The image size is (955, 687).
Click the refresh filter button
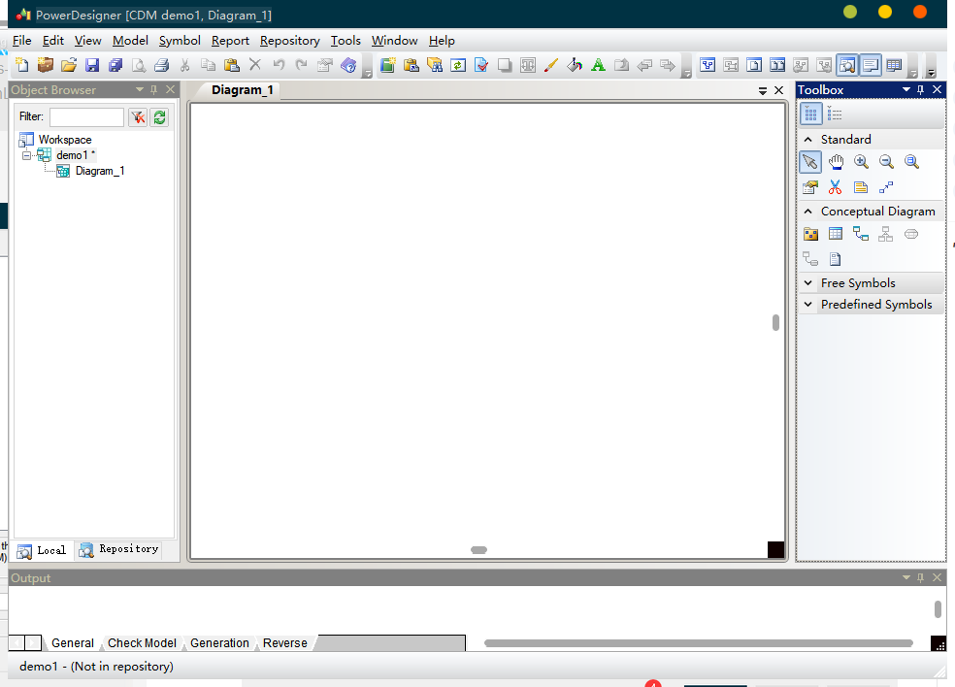[x=160, y=117]
